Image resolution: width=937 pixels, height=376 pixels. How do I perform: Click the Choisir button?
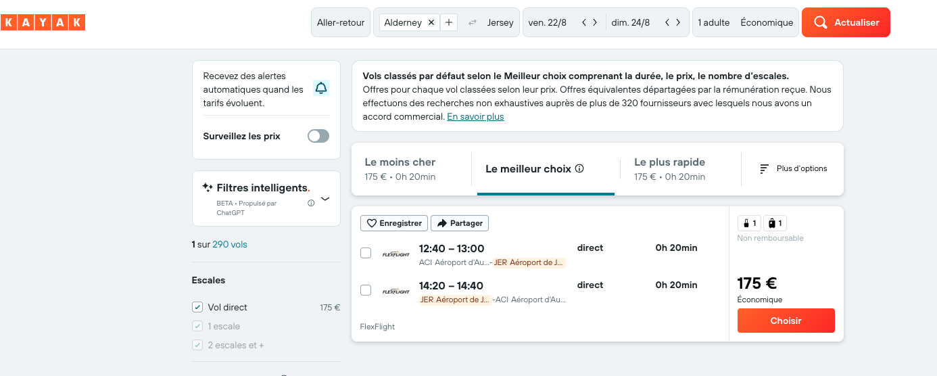point(786,321)
